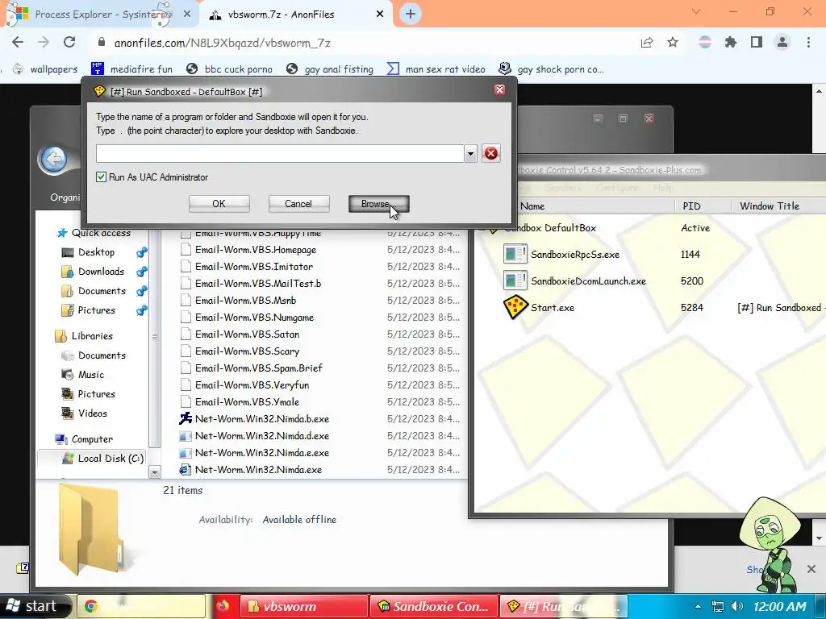
Task: Click Net-Worm.Win32.Nimda.exe icon
Action: coord(186,470)
